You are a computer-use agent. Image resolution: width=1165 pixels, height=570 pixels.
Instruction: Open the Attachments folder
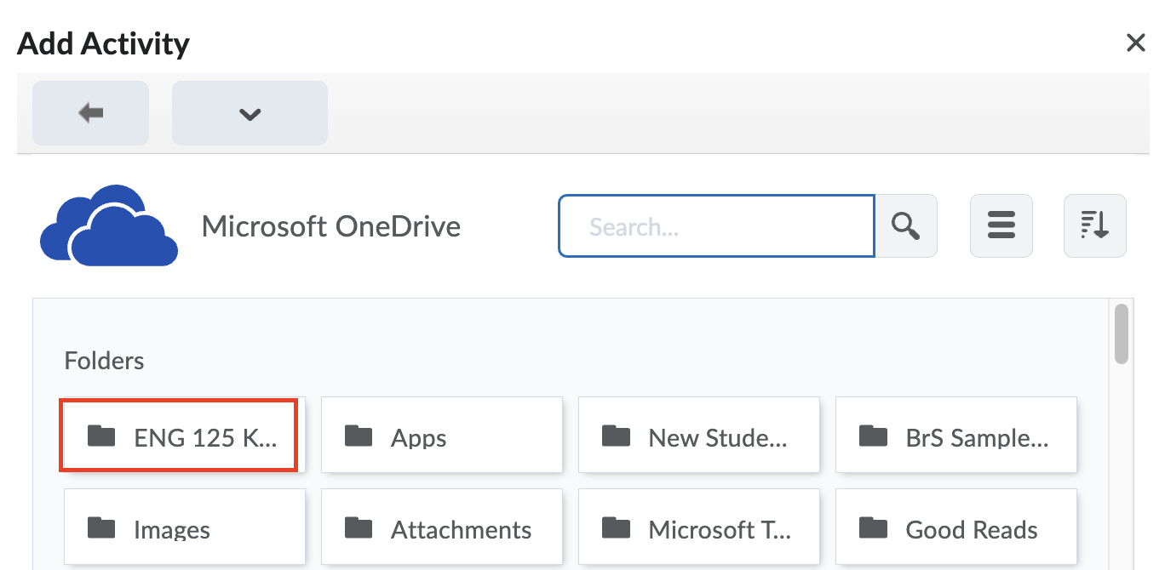point(442,528)
